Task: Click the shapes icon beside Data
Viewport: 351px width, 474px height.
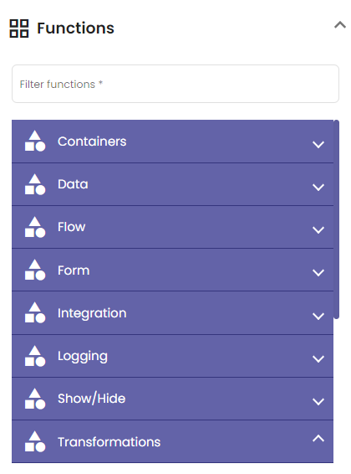Action: click(x=35, y=184)
